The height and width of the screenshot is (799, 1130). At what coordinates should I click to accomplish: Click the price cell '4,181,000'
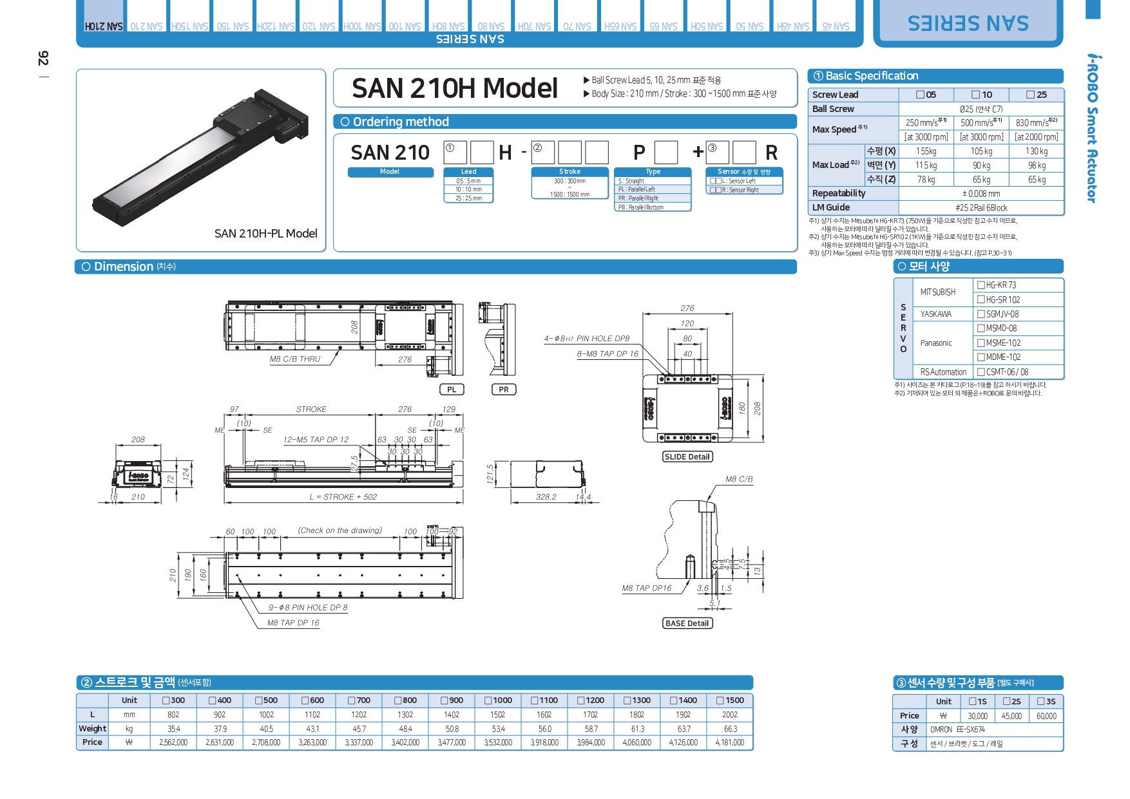tap(729, 742)
